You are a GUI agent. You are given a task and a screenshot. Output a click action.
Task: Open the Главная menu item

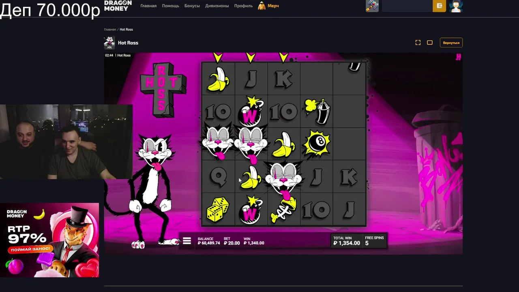148,6
